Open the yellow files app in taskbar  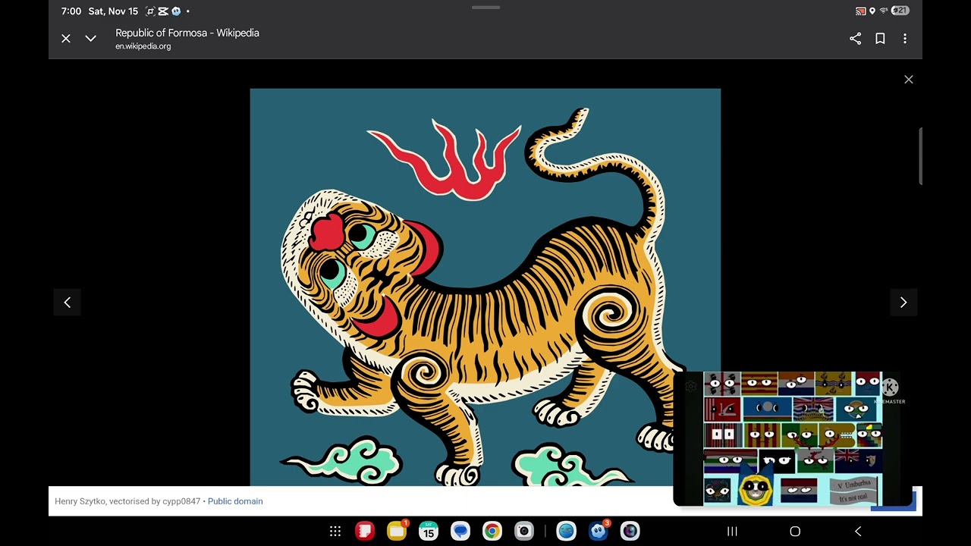[x=397, y=532]
